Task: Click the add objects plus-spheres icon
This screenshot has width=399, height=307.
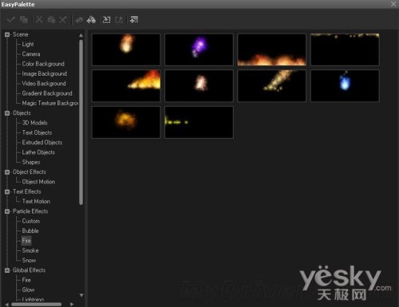Action: point(91,20)
